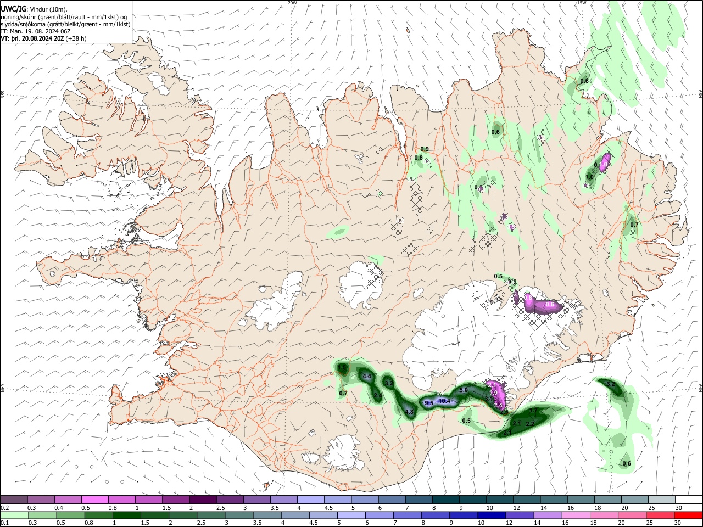
Task: Click the '0.9' value in northern Iceland
Action: point(425,149)
